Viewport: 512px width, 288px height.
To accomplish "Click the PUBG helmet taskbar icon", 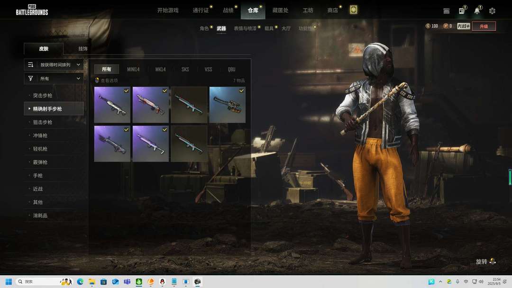I will coord(198,281).
